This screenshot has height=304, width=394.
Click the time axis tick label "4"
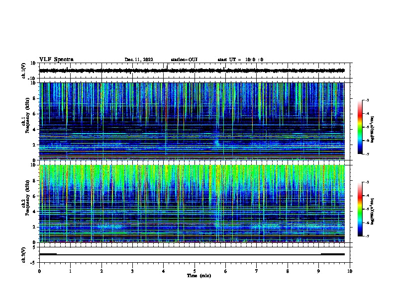[164, 271]
